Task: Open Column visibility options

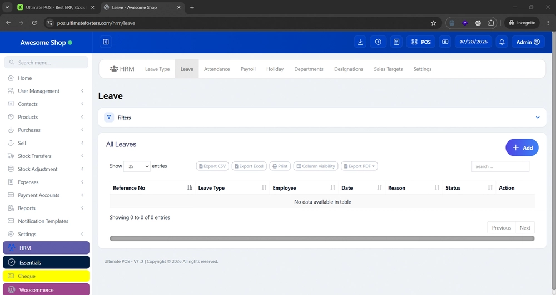Action: (x=316, y=166)
